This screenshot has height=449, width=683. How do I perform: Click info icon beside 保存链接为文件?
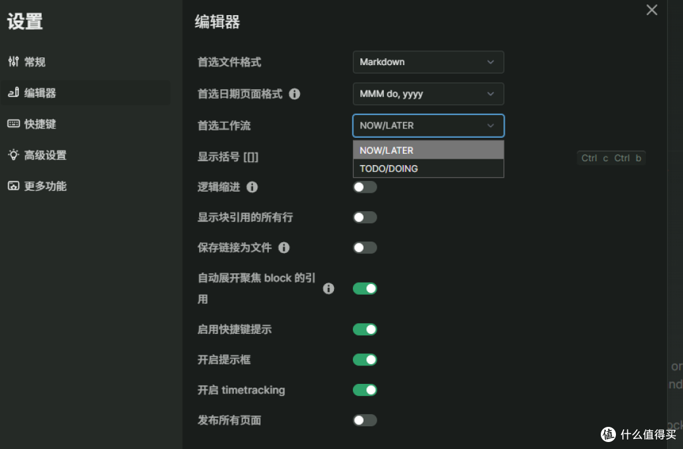(284, 247)
